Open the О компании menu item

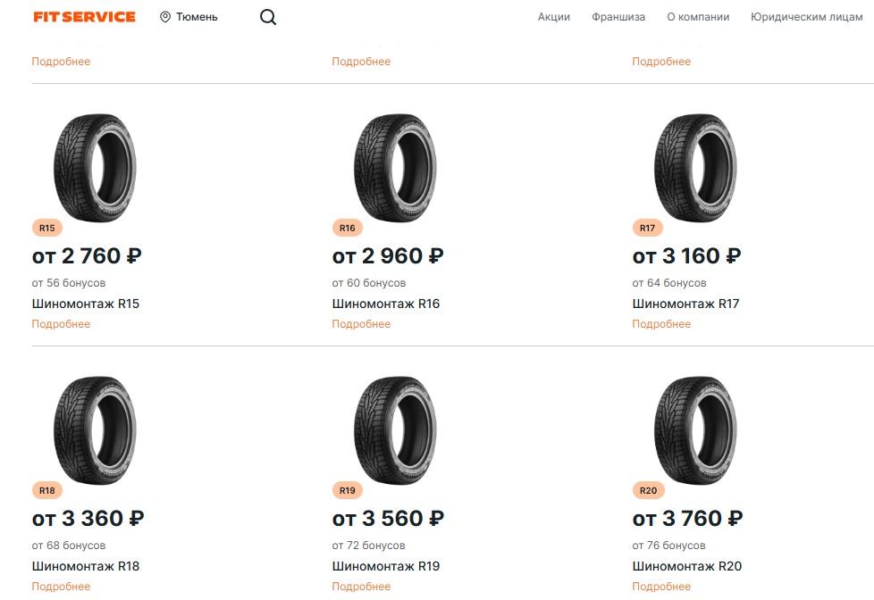coord(698,17)
